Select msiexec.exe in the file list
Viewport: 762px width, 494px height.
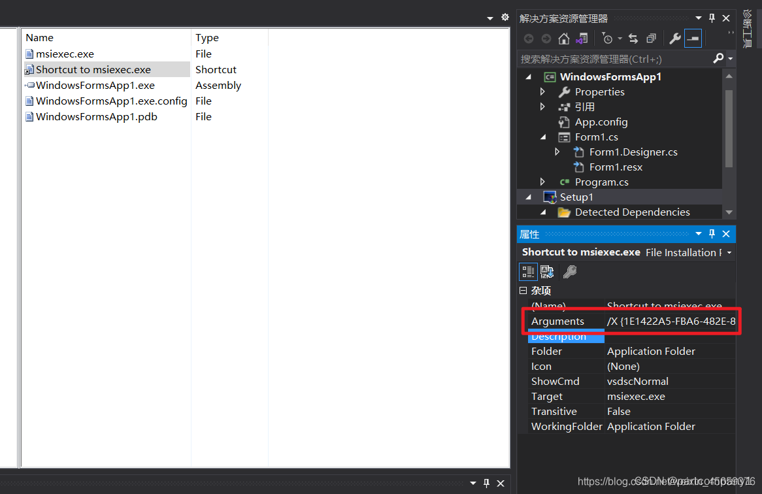[65, 54]
